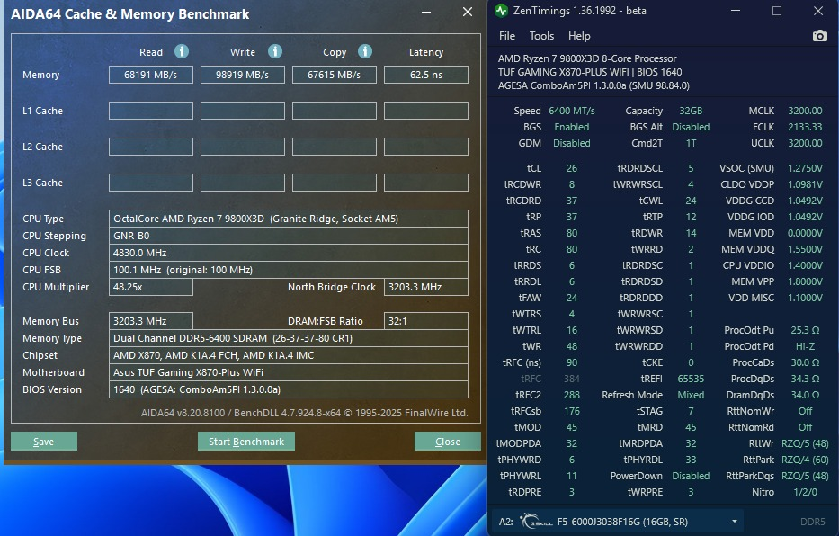Click the Memory Bus value 3203.3 MHz
Image resolution: width=839 pixels, height=536 pixels.
(151, 321)
